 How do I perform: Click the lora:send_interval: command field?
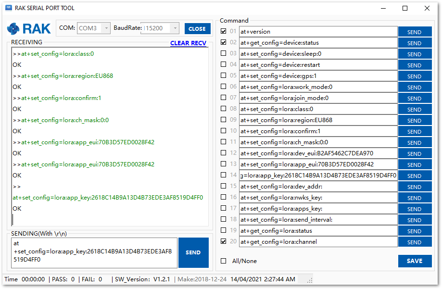(318, 219)
